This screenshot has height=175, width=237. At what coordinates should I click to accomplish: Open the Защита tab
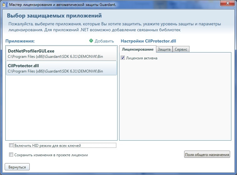click(x=164, y=49)
